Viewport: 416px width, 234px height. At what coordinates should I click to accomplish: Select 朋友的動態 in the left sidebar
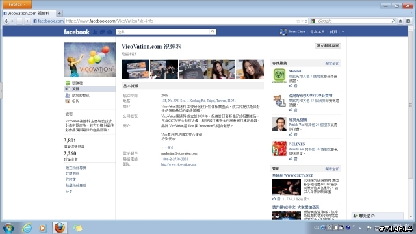click(81, 95)
